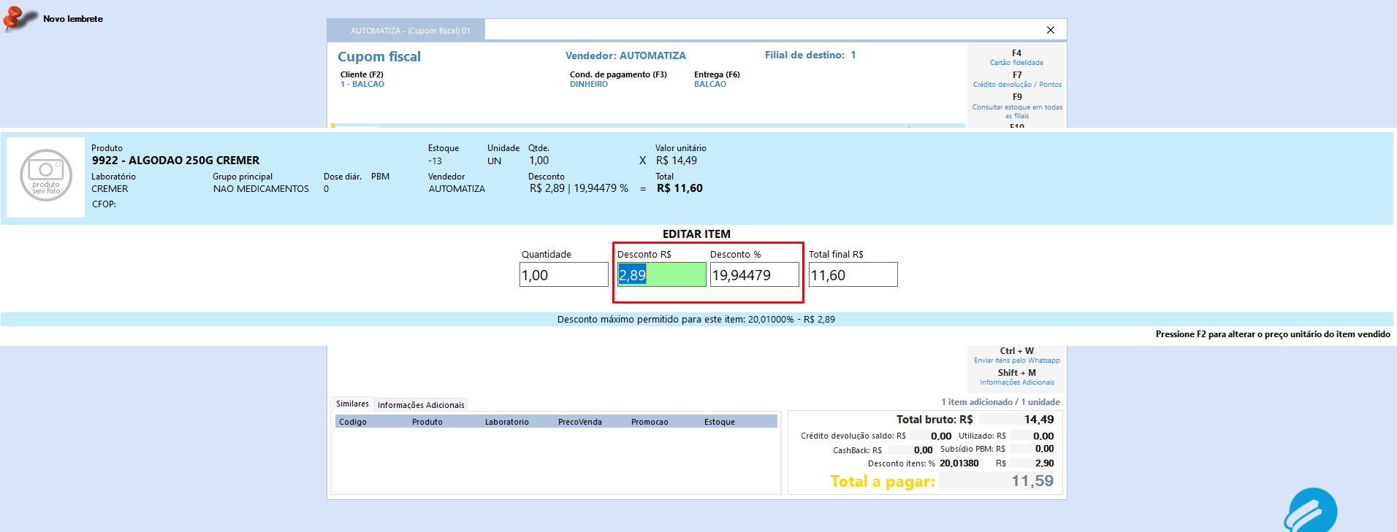The width and height of the screenshot is (1397, 532).
Task: Click the Total a pagar value 11,59
Action: (1032, 481)
